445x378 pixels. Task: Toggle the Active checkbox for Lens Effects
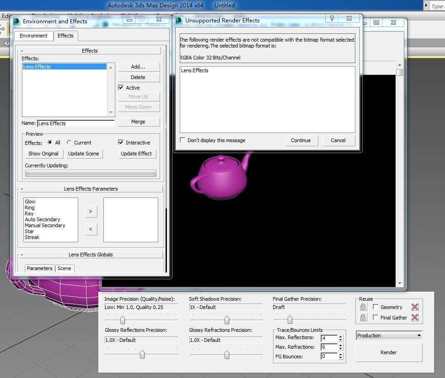(121, 87)
